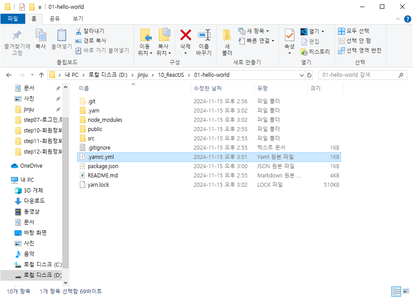
Task: Click the 10_ReactJS breadcrumb segment
Action: coord(171,75)
